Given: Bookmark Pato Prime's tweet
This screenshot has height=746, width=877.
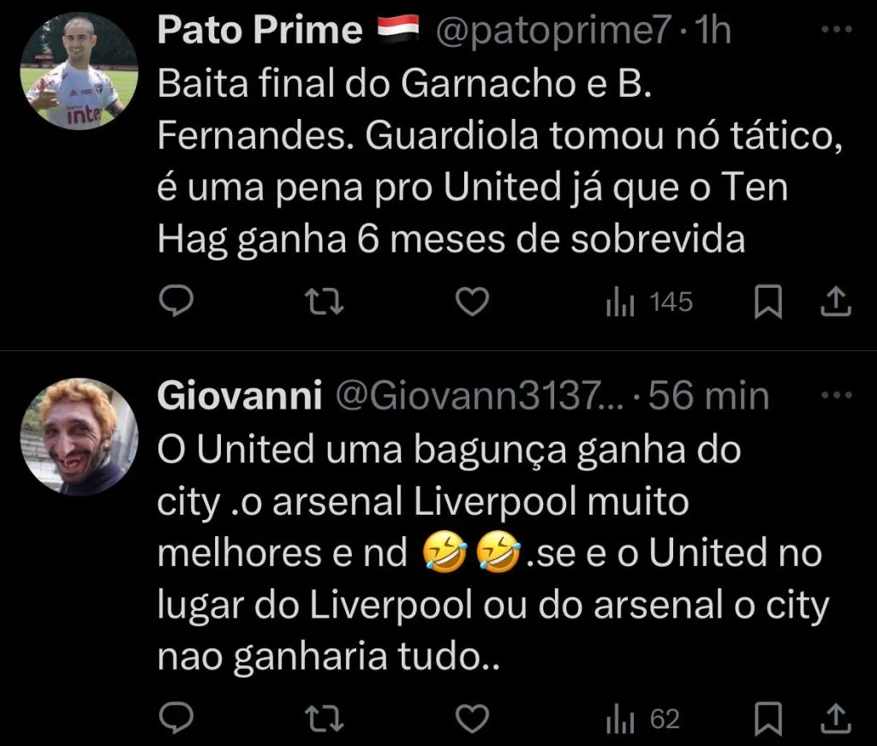Looking at the screenshot, I should click(x=767, y=301).
